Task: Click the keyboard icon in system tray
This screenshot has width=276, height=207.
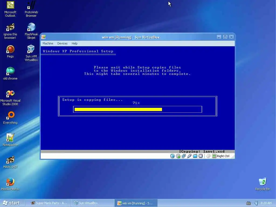Action: (x=248, y=203)
